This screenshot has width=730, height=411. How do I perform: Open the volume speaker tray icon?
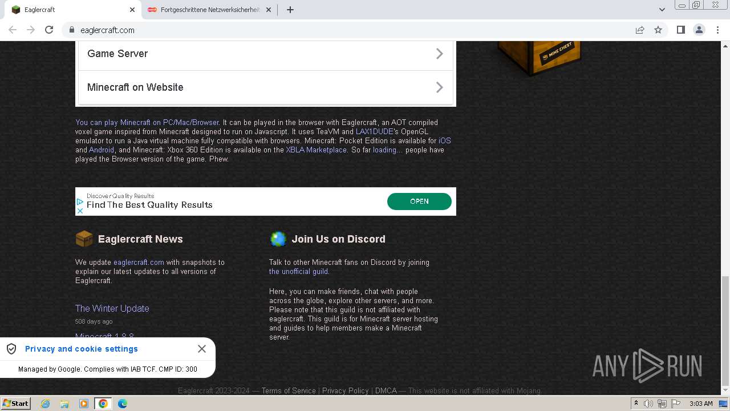[648, 404]
